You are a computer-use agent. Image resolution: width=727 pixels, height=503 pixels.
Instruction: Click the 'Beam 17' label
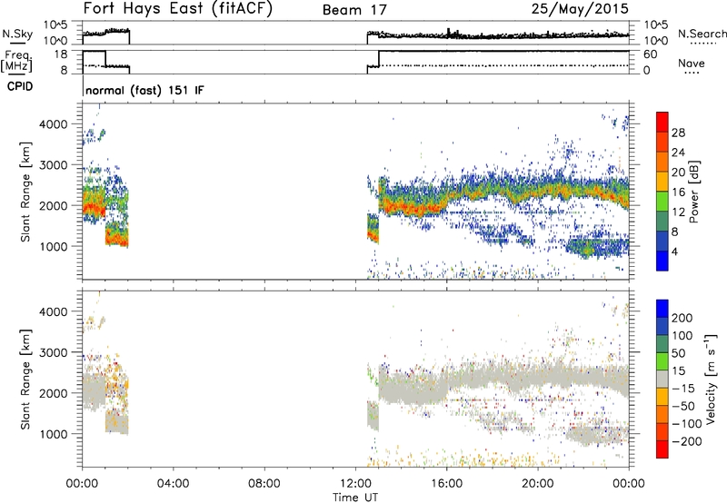pyautogui.click(x=354, y=10)
